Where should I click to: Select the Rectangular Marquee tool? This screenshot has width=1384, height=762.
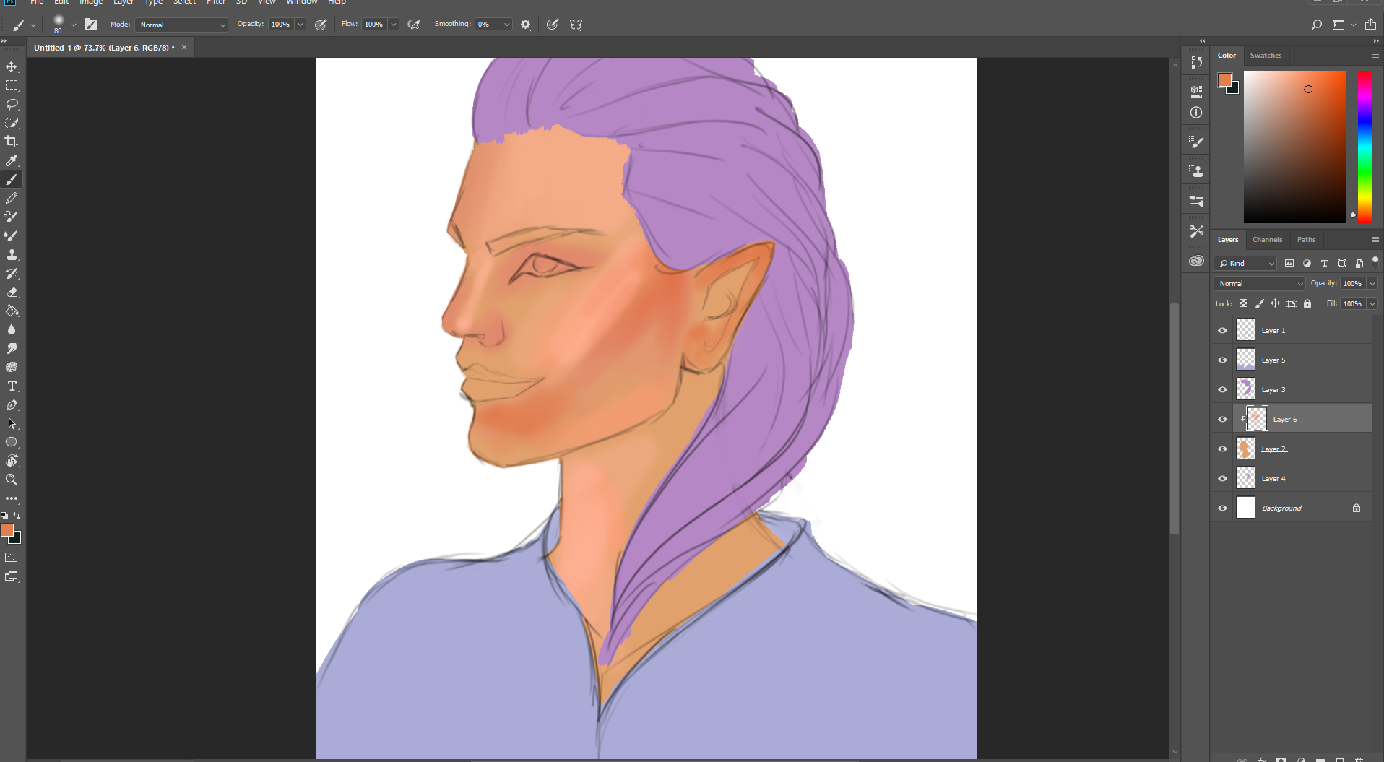(x=12, y=85)
